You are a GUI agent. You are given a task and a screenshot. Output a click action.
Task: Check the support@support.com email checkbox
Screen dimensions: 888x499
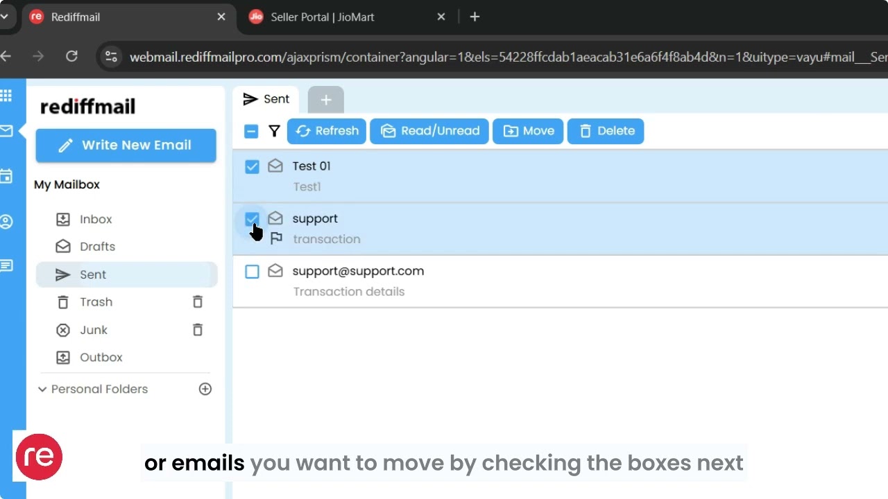[x=252, y=272]
